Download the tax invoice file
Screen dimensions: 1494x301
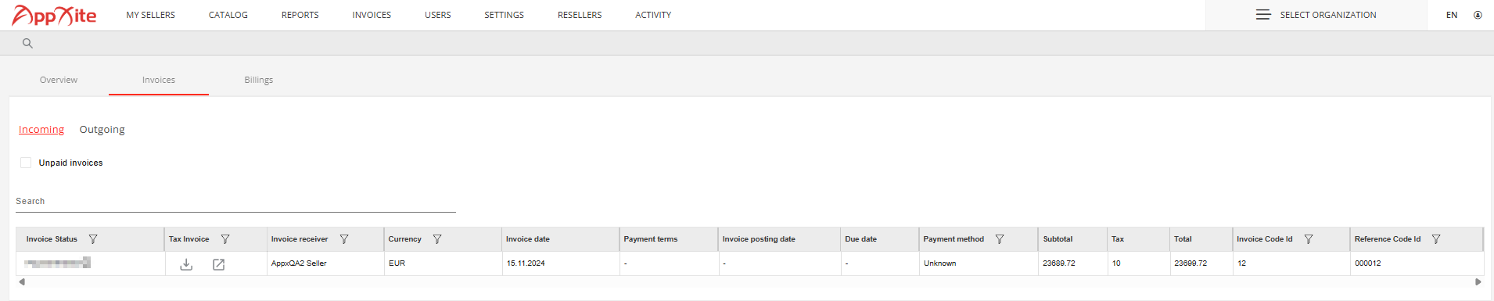[186, 264]
